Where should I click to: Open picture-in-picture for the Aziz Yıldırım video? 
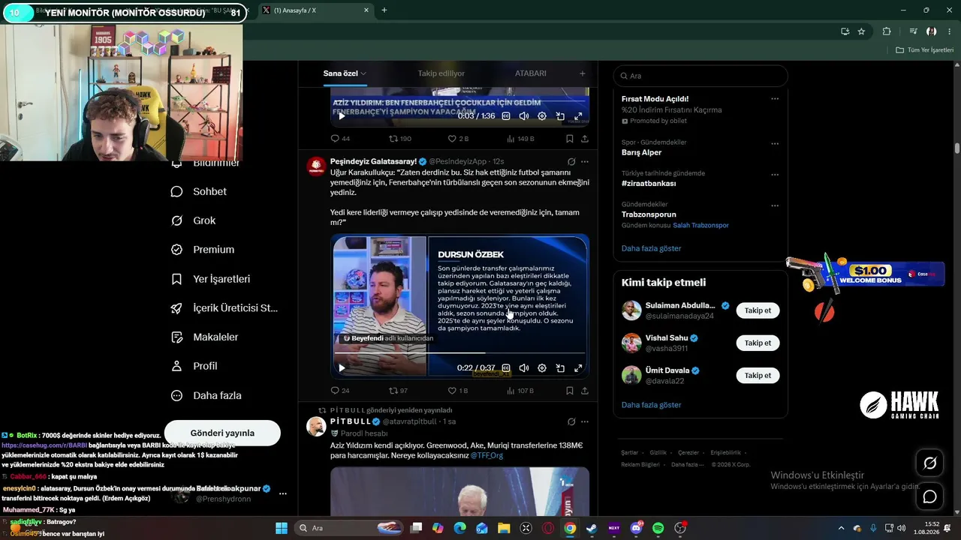[x=560, y=116]
